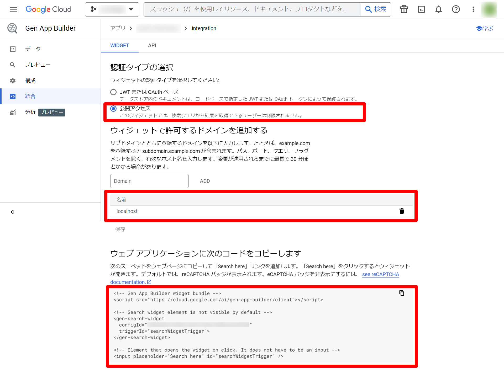Switch to the API tab
This screenshot has height=378, width=504.
pyautogui.click(x=152, y=45)
